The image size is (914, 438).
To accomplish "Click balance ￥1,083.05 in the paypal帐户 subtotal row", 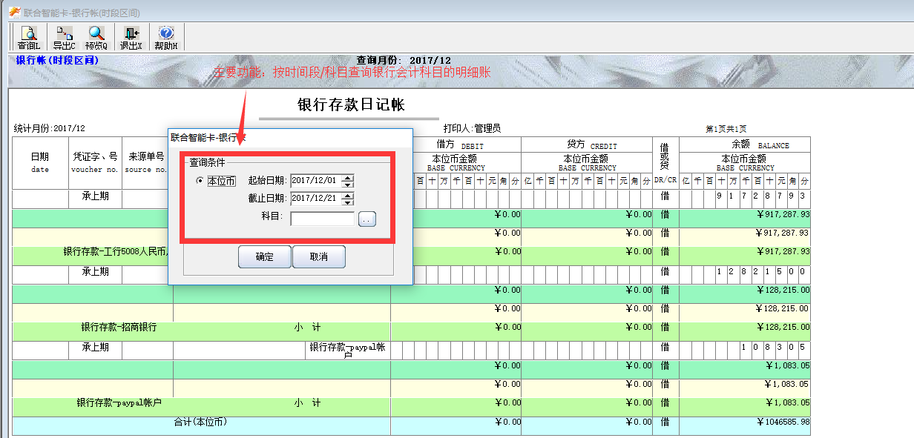I will [788, 403].
